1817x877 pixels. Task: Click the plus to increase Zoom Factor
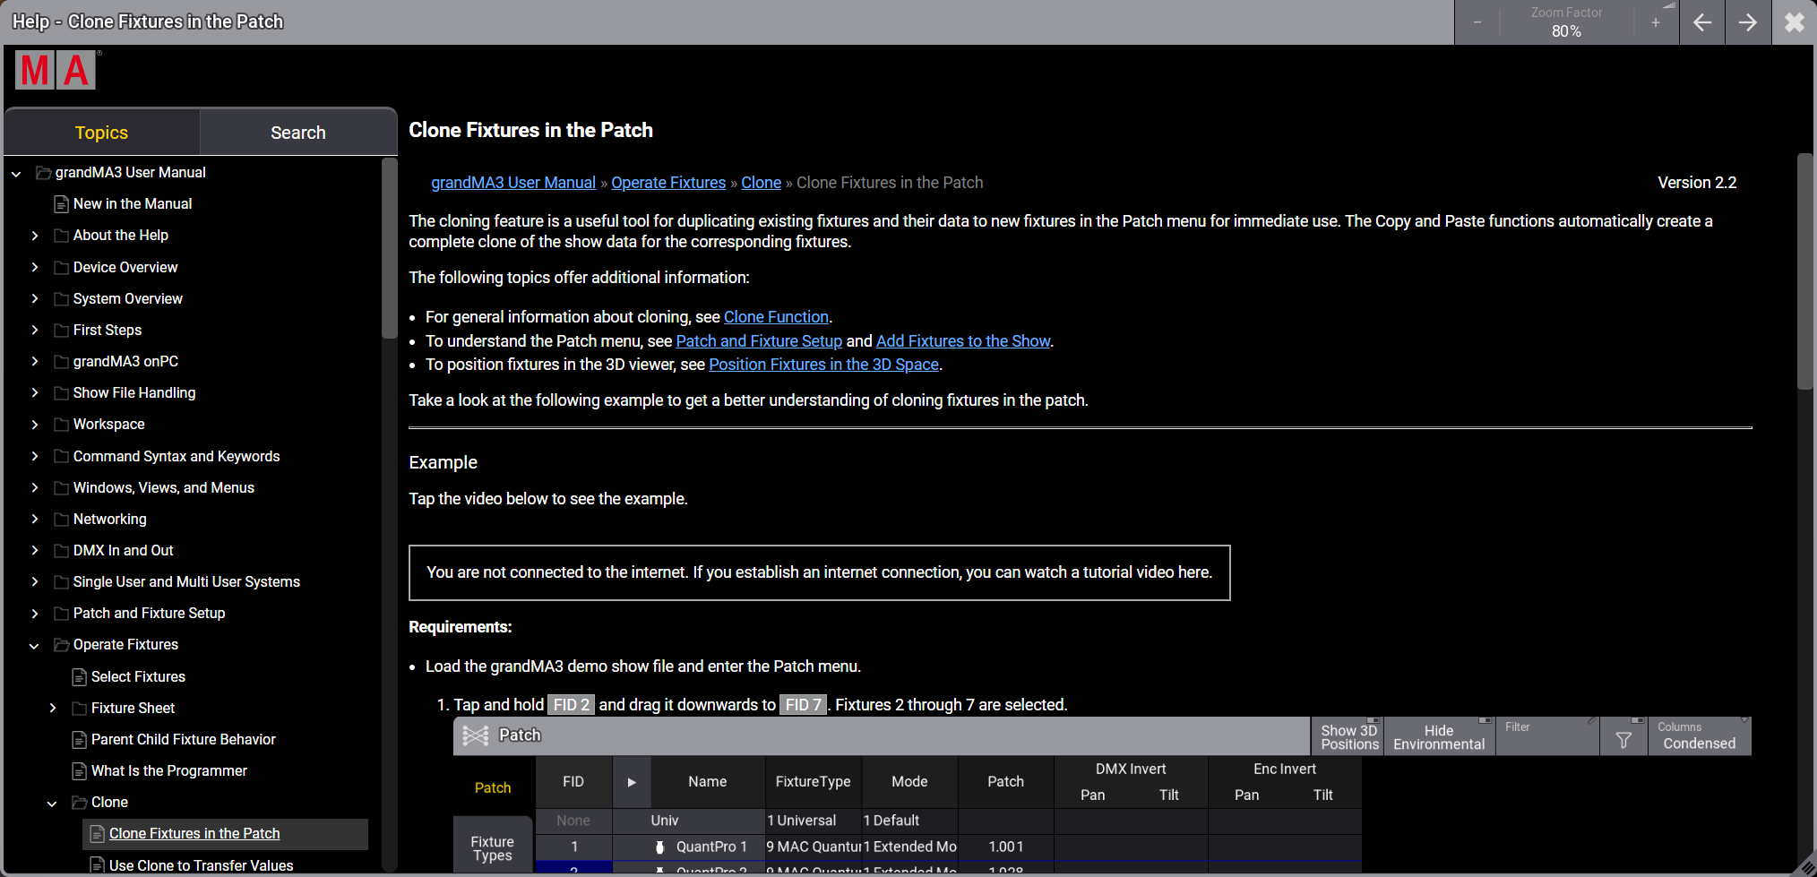(1655, 22)
